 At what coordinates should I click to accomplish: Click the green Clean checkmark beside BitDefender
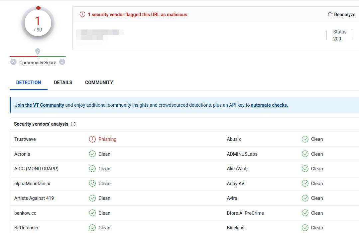[92, 228]
